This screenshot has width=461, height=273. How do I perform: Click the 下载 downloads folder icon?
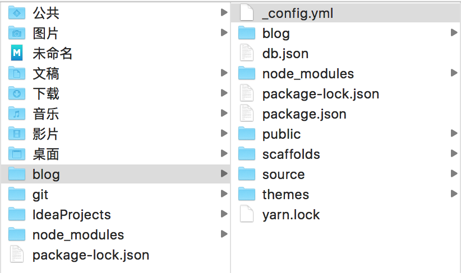point(17,93)
